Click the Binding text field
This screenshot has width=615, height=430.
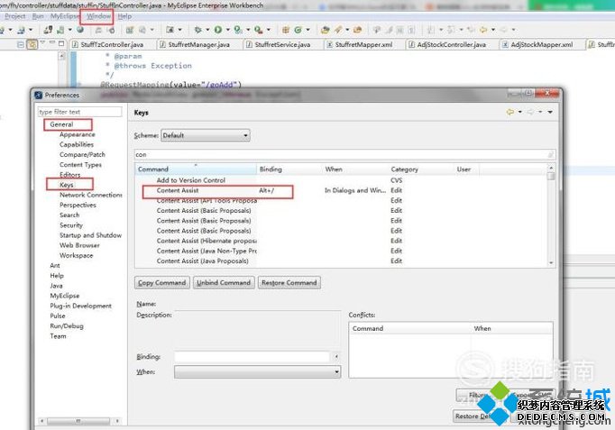point(252,356)
